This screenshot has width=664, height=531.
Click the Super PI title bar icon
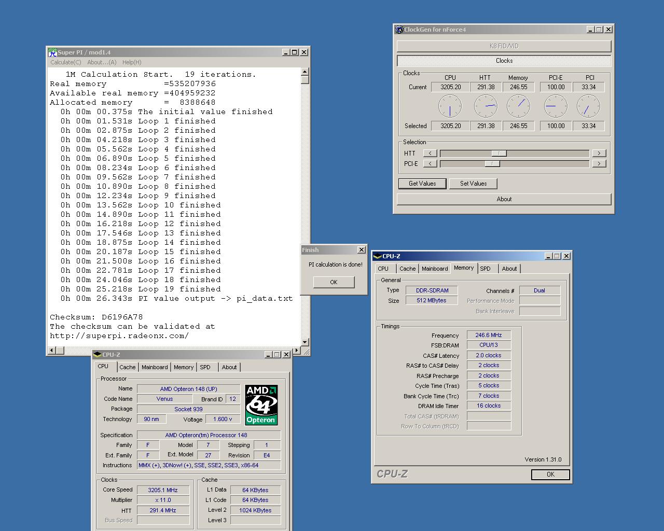(x=52, y=52)
